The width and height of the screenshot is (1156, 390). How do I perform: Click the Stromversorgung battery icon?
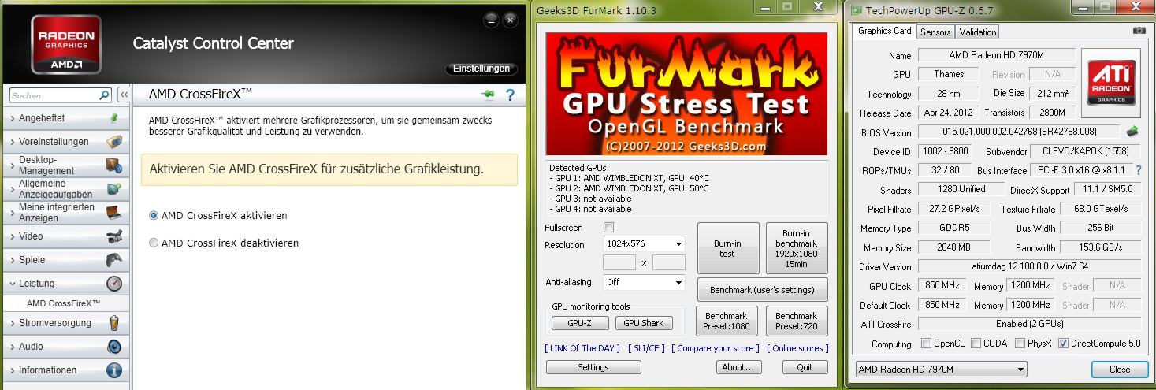click(114, 323)
